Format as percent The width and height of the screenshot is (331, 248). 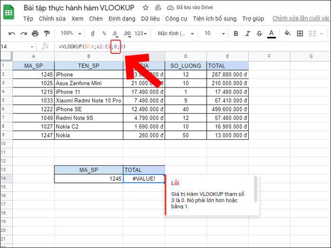(x=104, y=34)
